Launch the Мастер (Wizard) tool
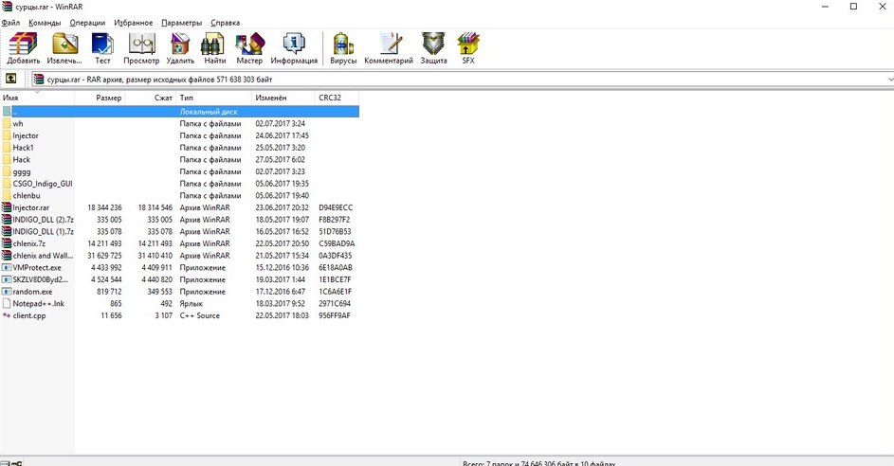 pos(249,48)
